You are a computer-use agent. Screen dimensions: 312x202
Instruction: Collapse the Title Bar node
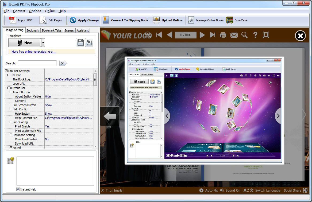(x=9, y=75)
